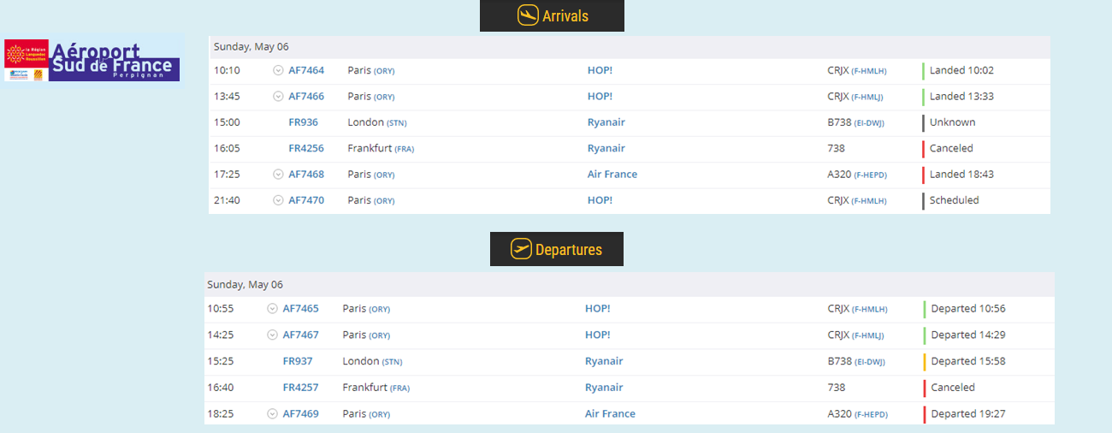Screen dimensions: 1112x433
Task: Click 'Canceled' status of arrival FR4256
Action: pos(951,148)
